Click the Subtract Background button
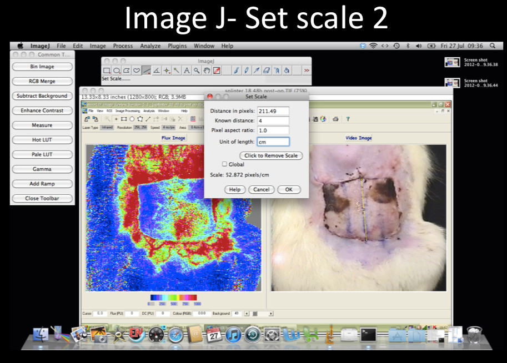Image resolution: width=507 pixels, height=363 pixels. [42, 96]
